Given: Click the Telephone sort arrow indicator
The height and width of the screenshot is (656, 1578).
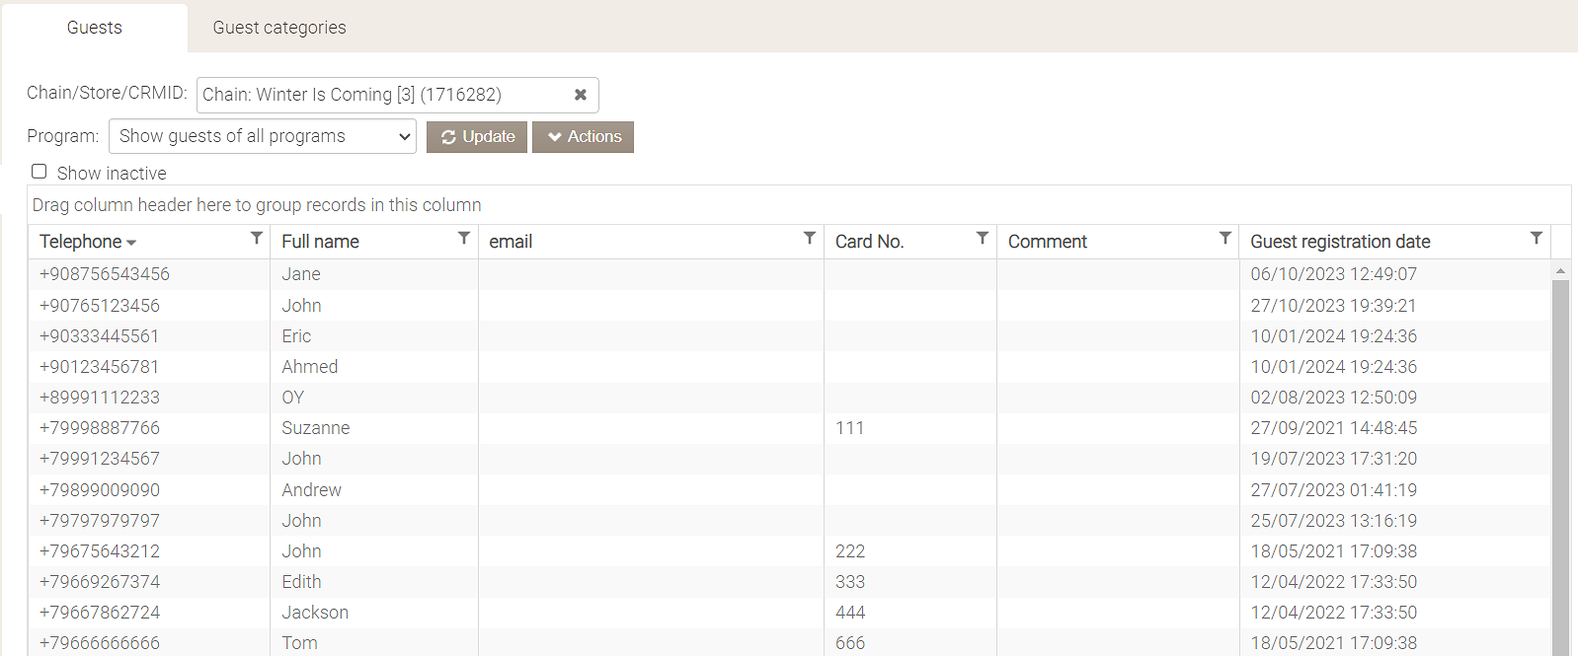Looking at the screenshot, I should click(x=131, y=243).
